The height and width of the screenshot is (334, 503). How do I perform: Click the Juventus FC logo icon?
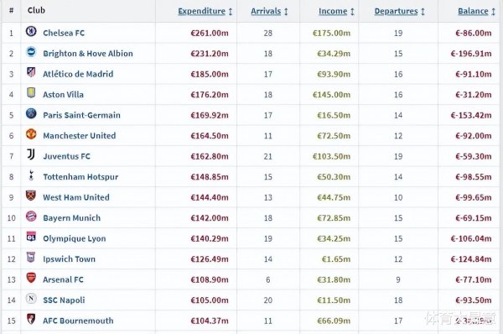(31, 154)
